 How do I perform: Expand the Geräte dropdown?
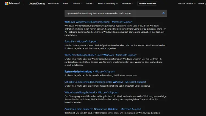pyautogui.click(x=90, y=4)
